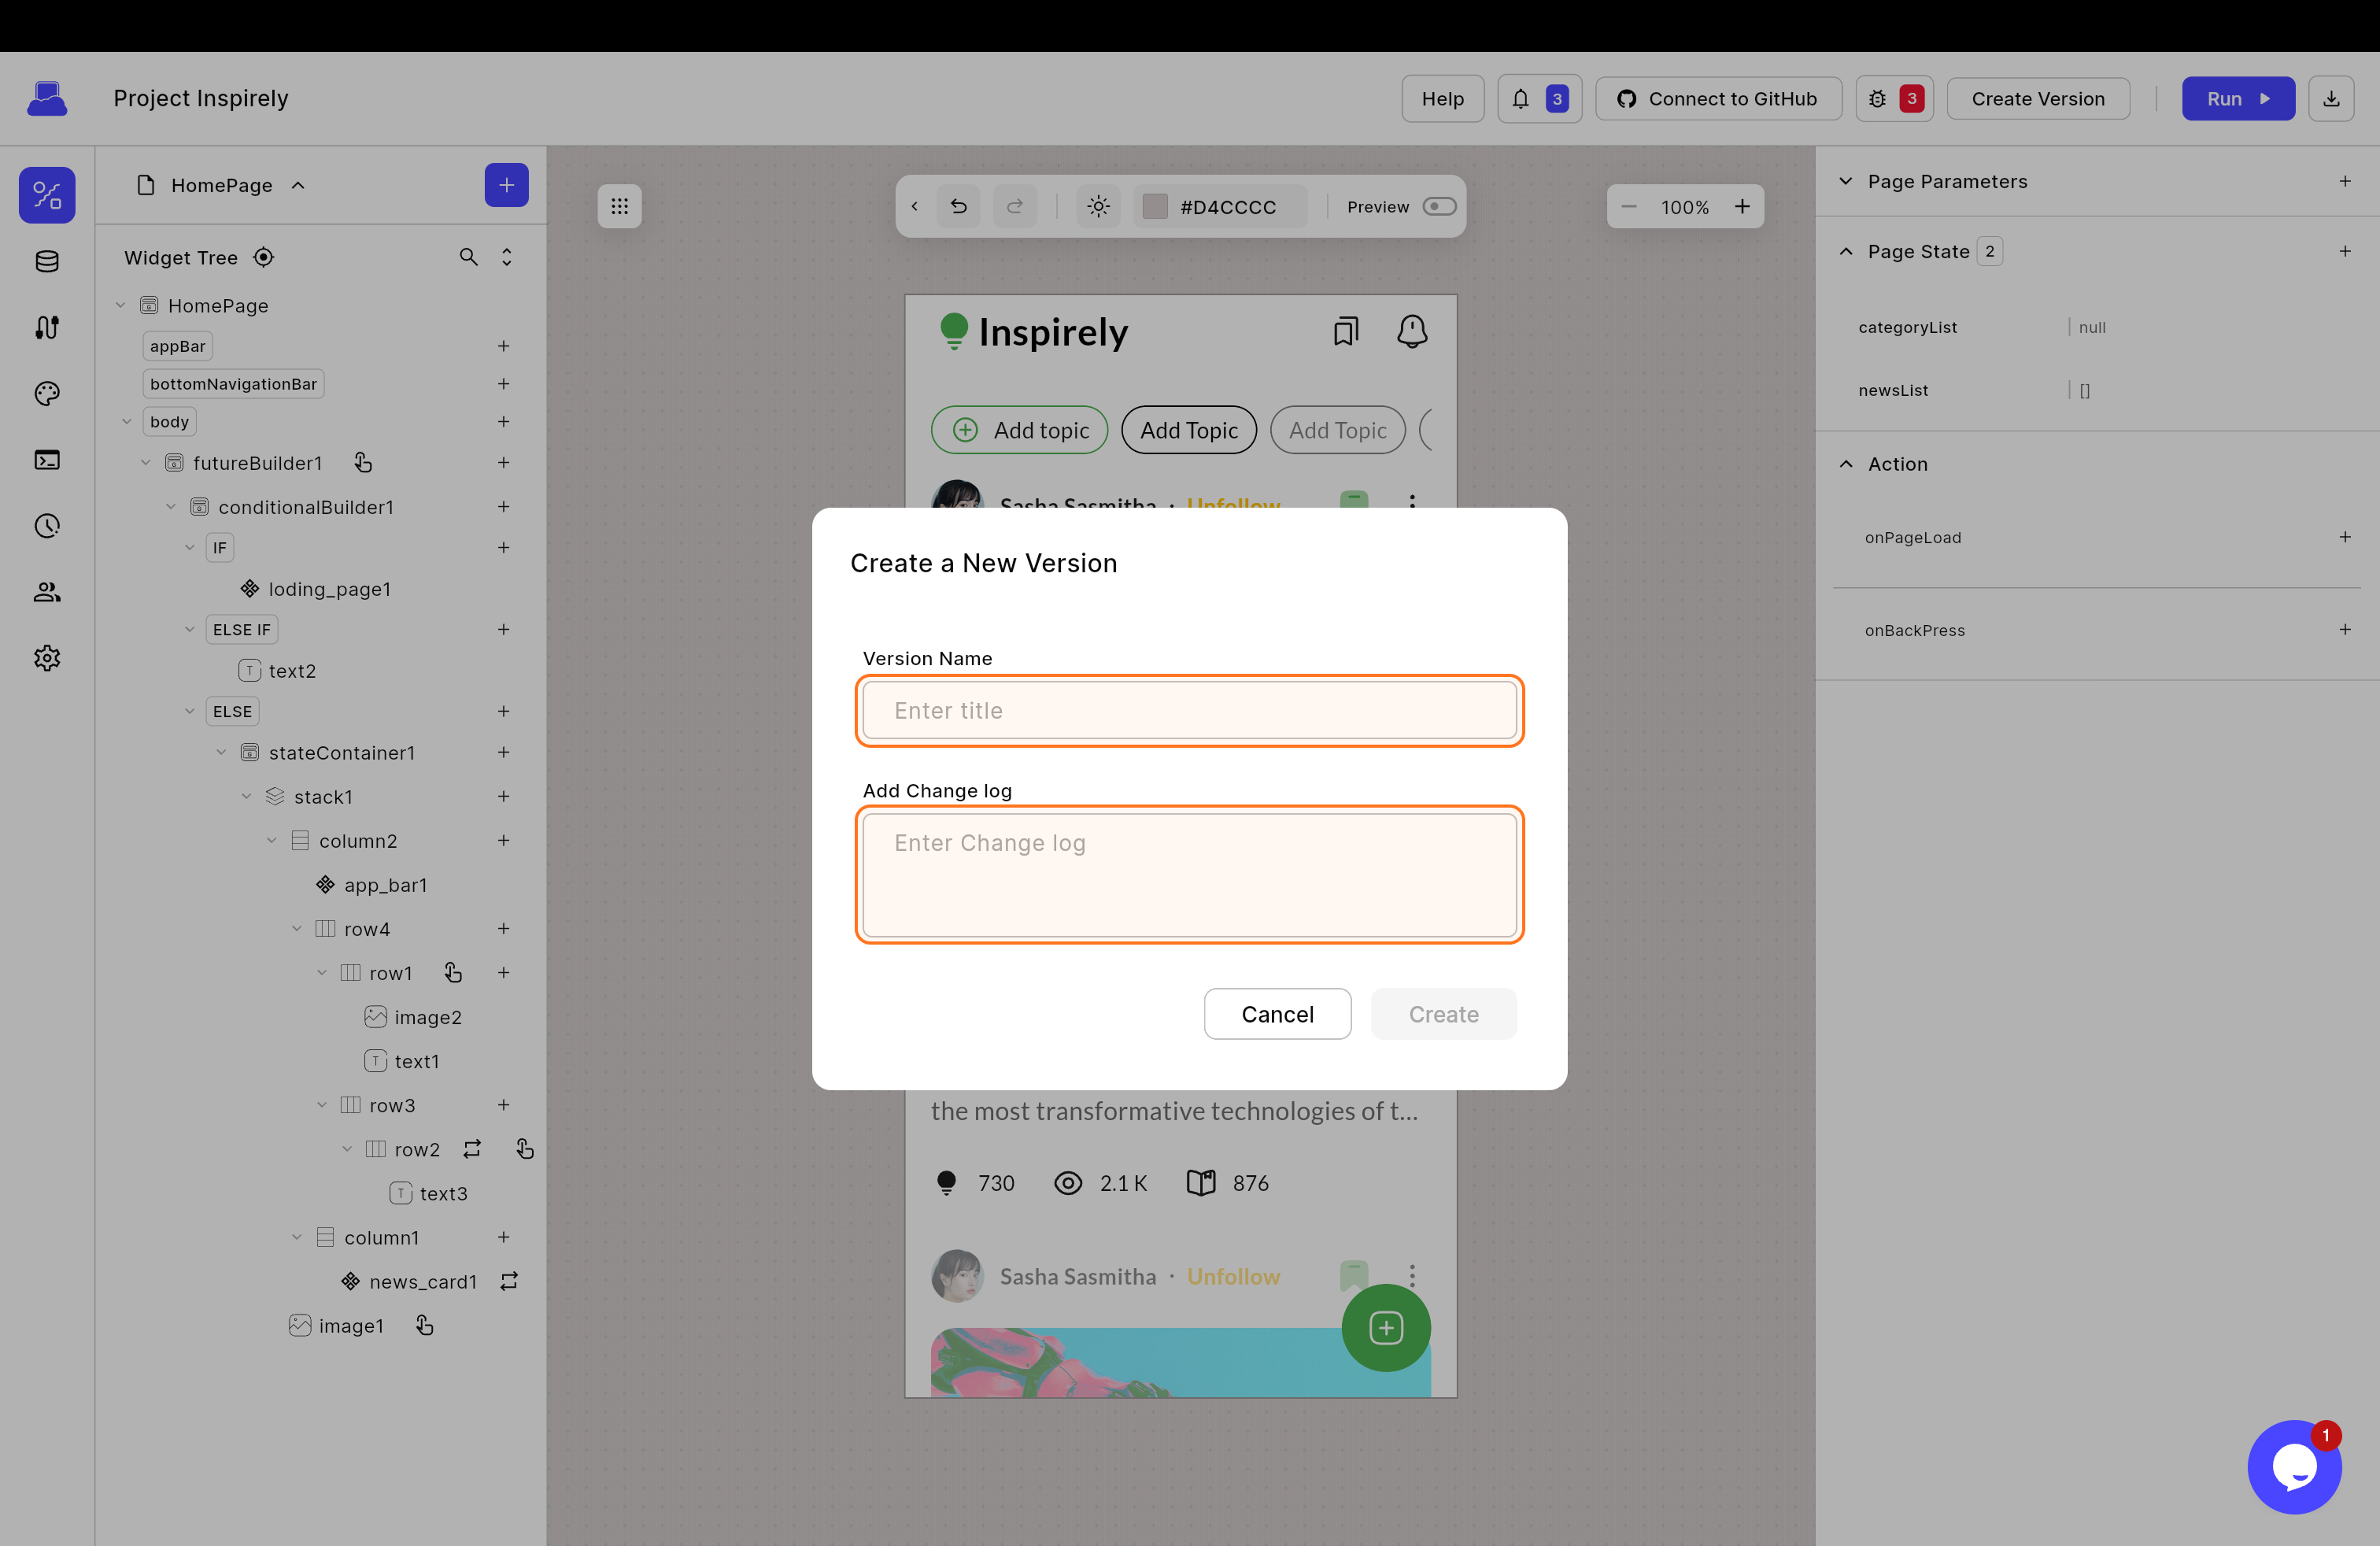Open the theme palette icon in sidebar

(x=47, y=394)
